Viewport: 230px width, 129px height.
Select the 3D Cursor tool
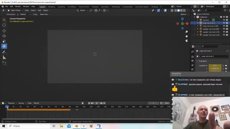[x=4, y=25]
